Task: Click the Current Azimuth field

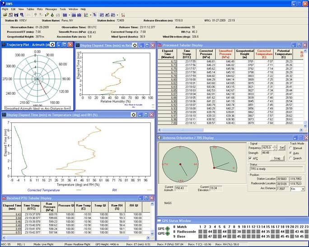Action: (x=181, y=188)
